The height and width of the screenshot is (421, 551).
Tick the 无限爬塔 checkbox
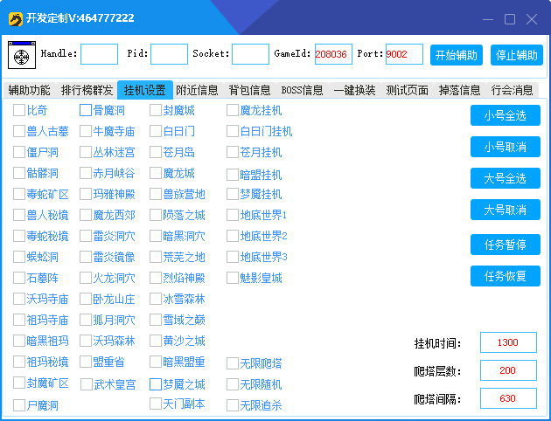point(233,363)
